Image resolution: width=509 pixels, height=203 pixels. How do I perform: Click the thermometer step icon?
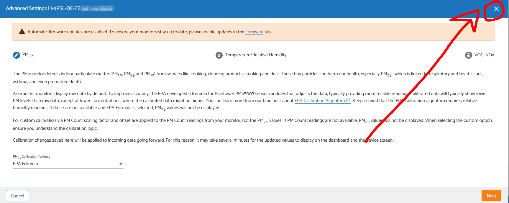click(x=219, y=55)
